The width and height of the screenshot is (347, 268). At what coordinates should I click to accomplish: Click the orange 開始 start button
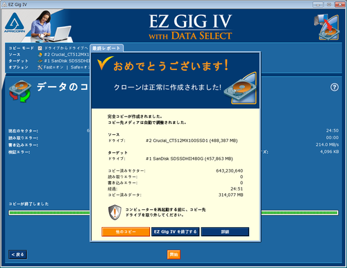pyautogui.click(x=173, y=254)
